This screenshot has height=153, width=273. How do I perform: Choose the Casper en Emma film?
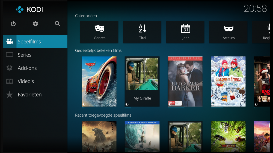228,81
